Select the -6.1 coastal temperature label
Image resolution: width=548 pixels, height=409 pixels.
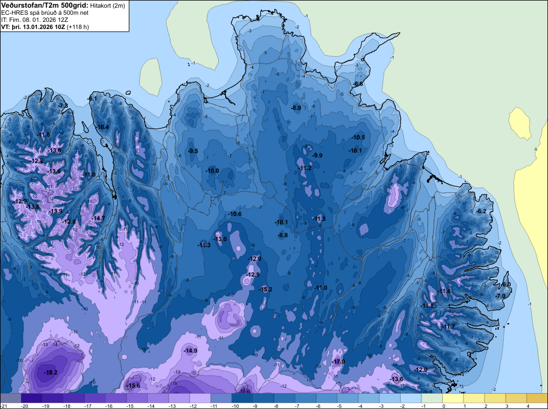point(92,98)
